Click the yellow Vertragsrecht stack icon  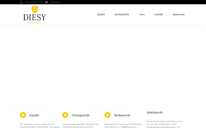(x=65, y=115)
